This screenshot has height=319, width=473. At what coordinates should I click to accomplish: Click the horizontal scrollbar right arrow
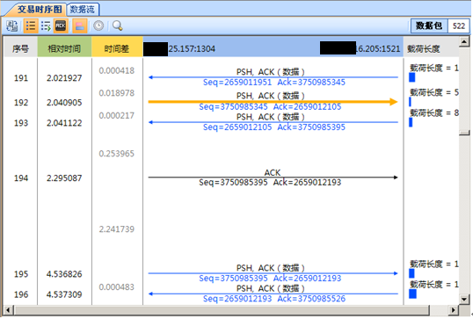tap(453, 310)
